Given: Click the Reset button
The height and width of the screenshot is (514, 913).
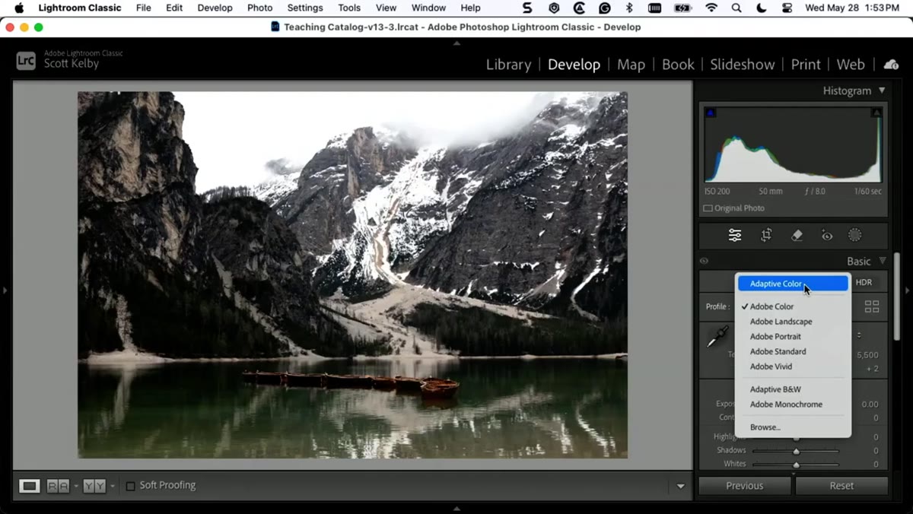Looking at the screenshot, I should (x=841, y=486).
